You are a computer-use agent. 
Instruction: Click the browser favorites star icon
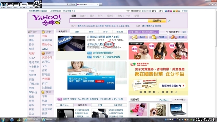213,4
